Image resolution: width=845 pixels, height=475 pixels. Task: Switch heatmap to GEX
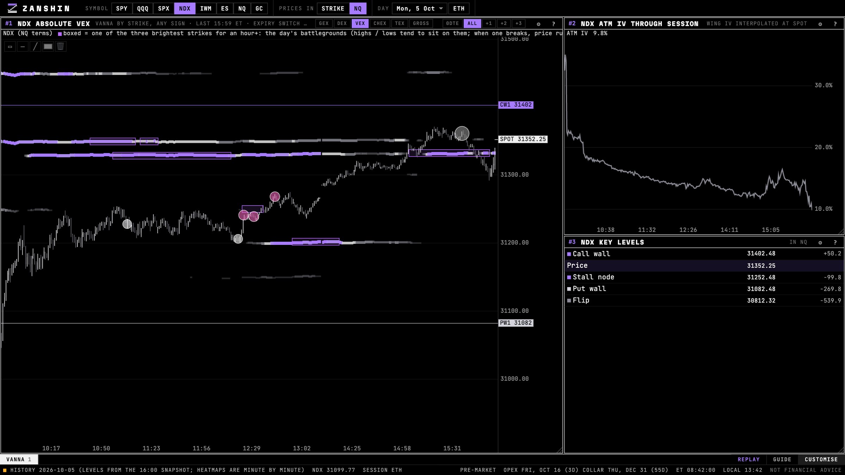click(324, 24)
